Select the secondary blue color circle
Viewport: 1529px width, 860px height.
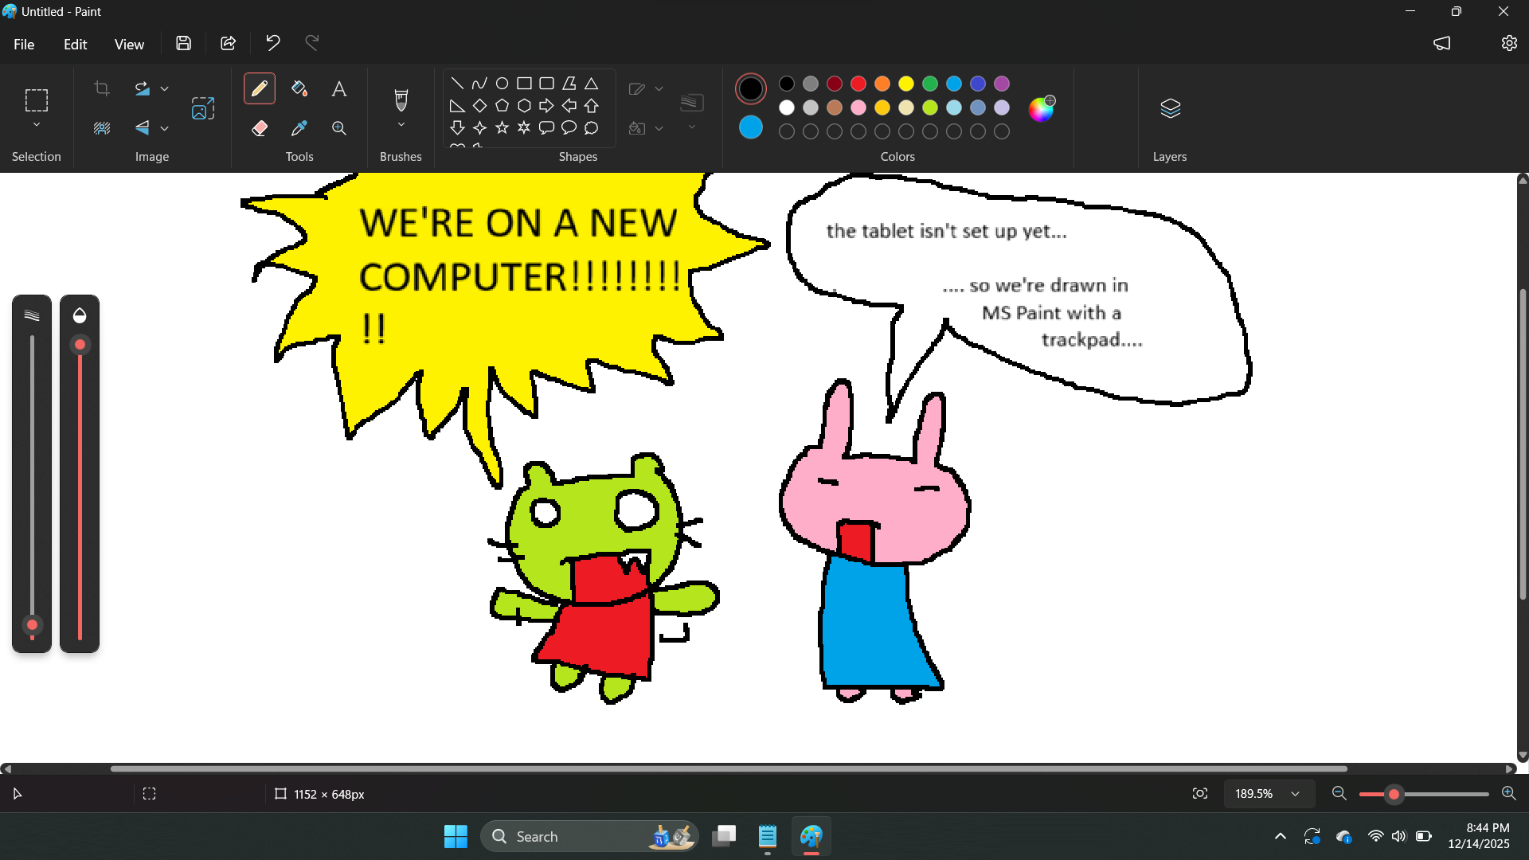[x=751, y=127]
